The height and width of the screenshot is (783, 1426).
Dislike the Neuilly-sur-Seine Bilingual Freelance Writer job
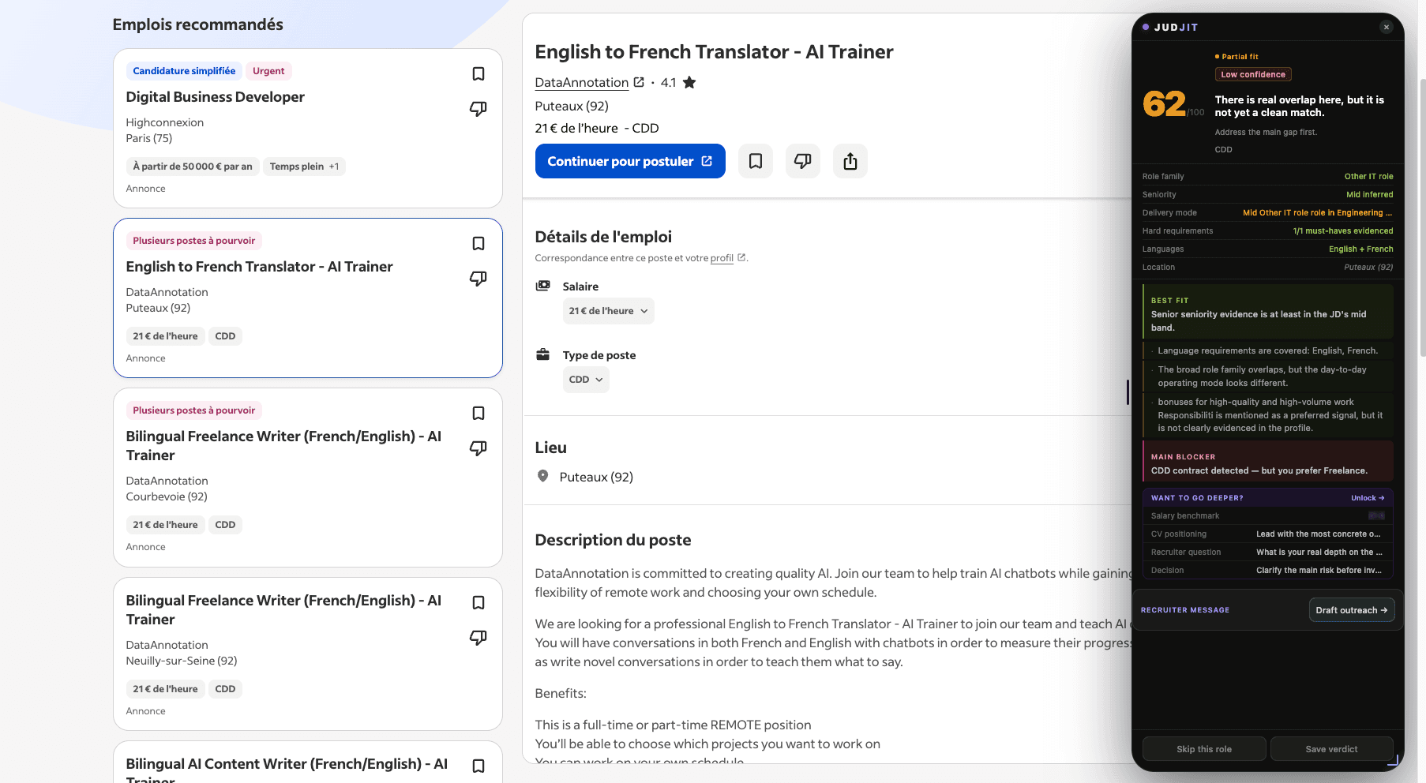tap(478, 637)
